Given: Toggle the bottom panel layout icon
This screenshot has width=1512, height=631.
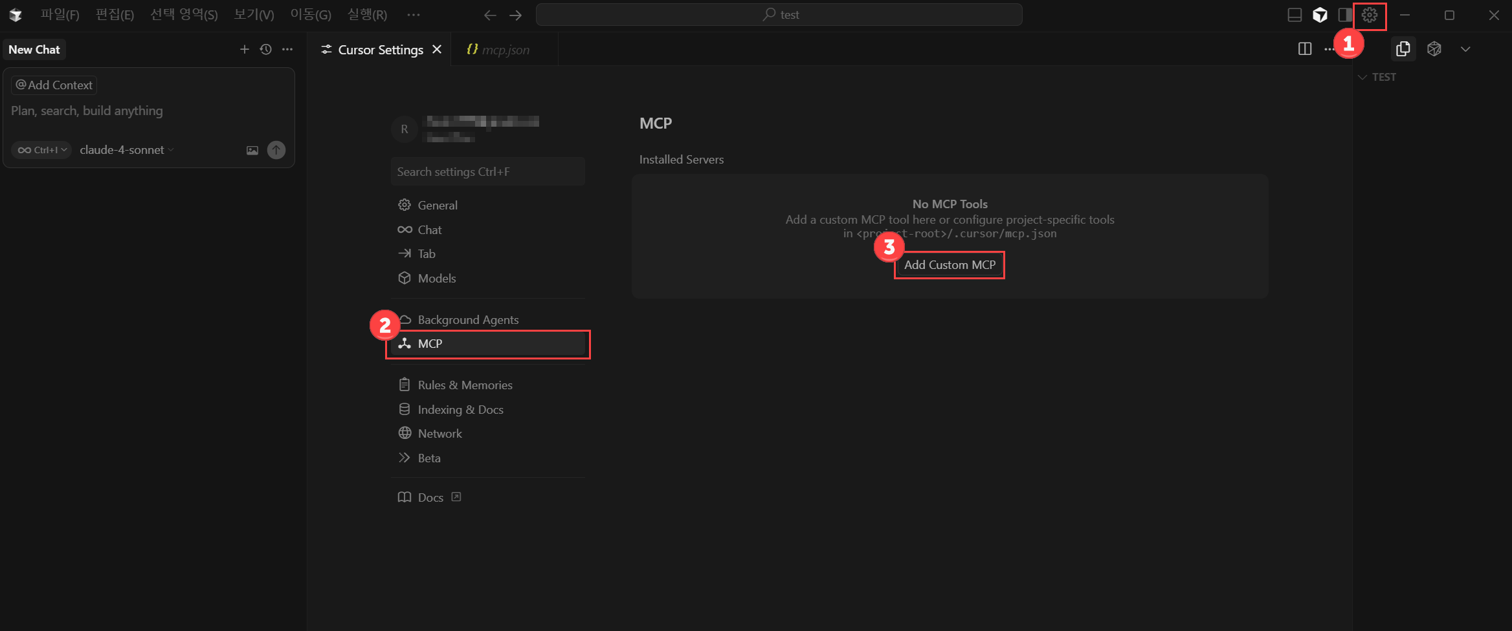Looking at the screenshot, I should 1295,15.
